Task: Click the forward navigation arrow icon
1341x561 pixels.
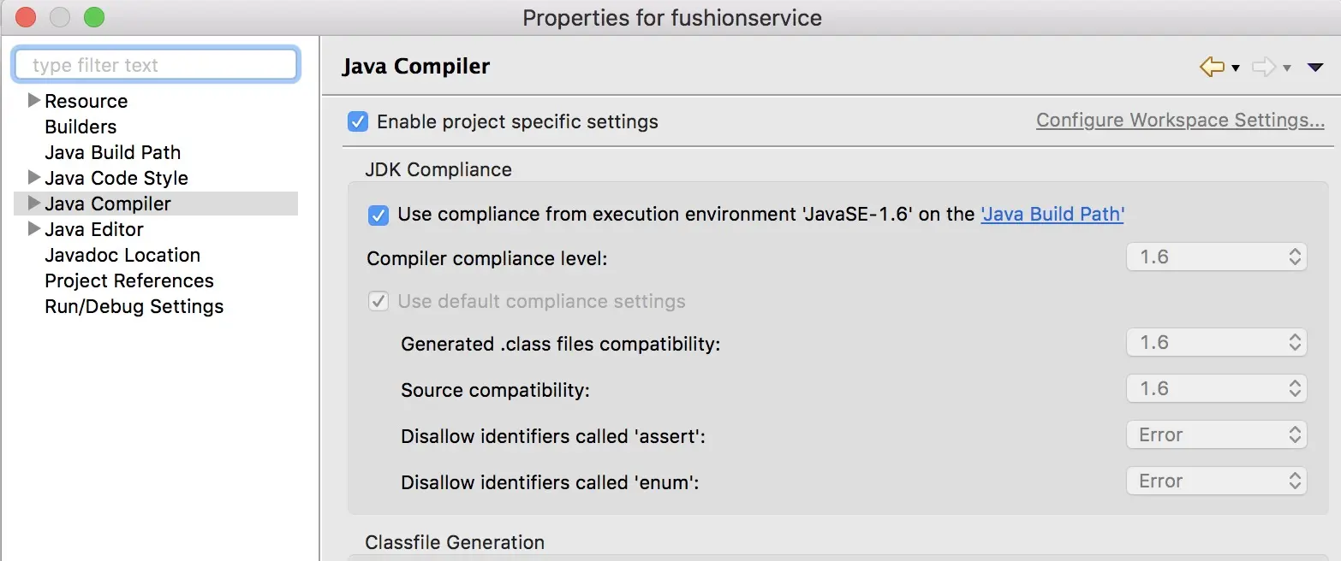Action: click(x=1264, y=67)
